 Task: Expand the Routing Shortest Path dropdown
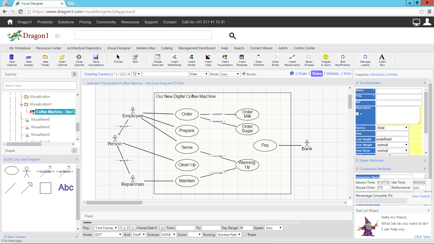pos(229,235)
